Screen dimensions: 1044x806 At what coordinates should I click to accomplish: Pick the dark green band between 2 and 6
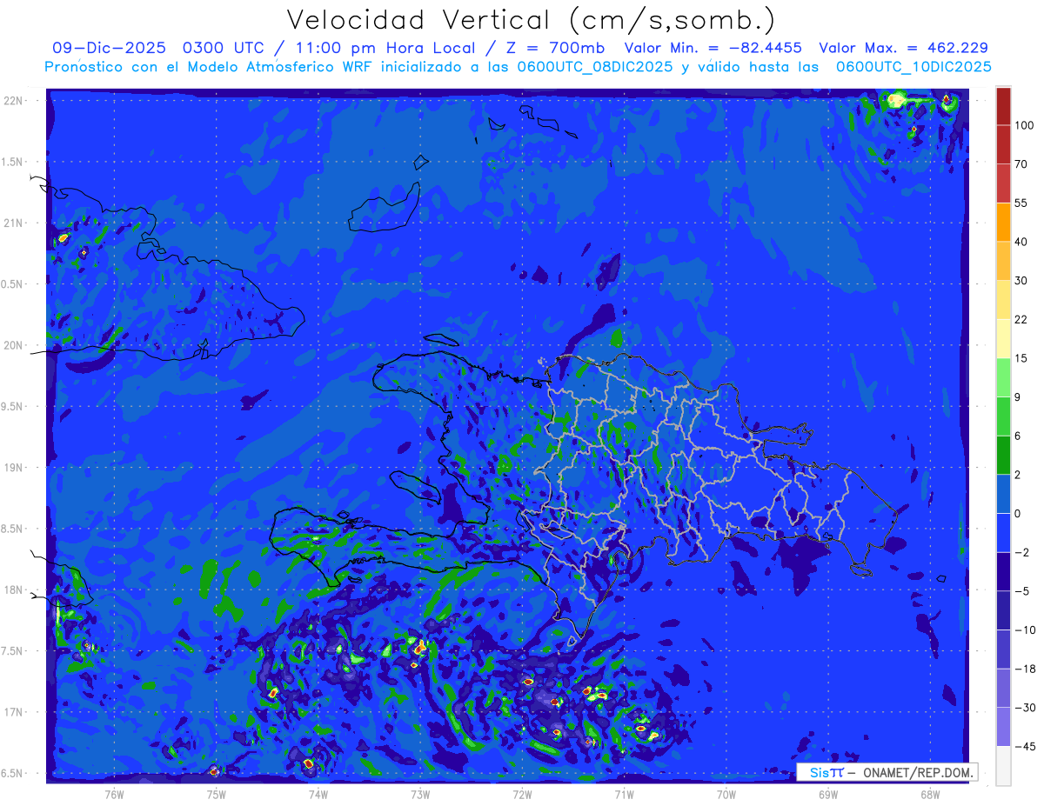tap(1003, 455)
